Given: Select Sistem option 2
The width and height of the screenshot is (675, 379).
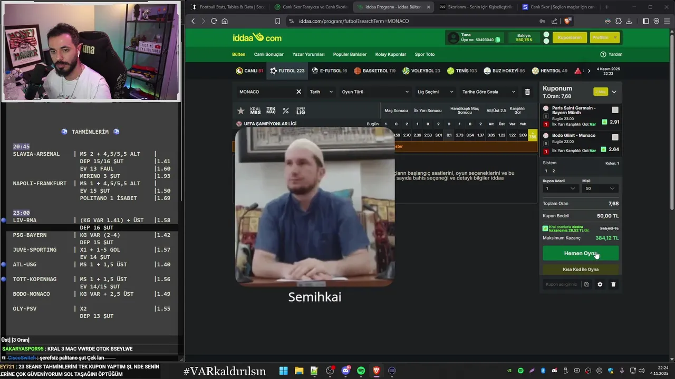Looking at the screenshot, I should click(x=553, y=171).
